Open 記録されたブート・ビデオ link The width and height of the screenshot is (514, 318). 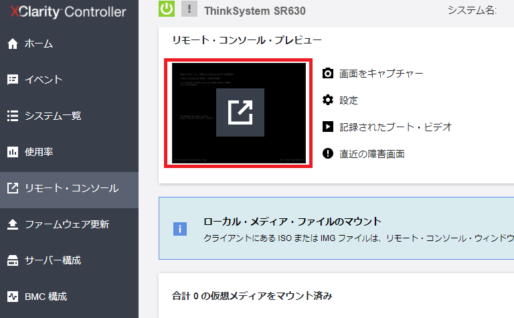point(396,127)
